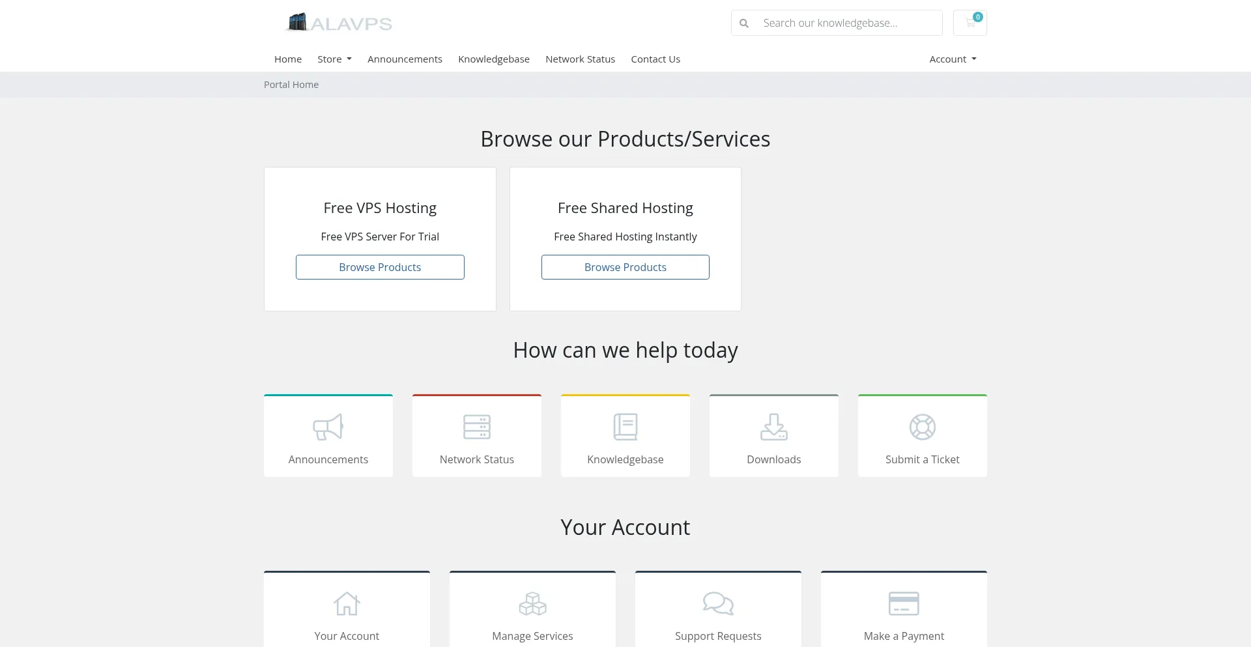Click the ALAVPS logo
This screenshot has width=1251, height=647.
[x=339, y=22]
